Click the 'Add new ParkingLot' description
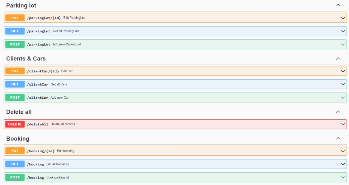The image size is (349, 185). tap(67, 44)
